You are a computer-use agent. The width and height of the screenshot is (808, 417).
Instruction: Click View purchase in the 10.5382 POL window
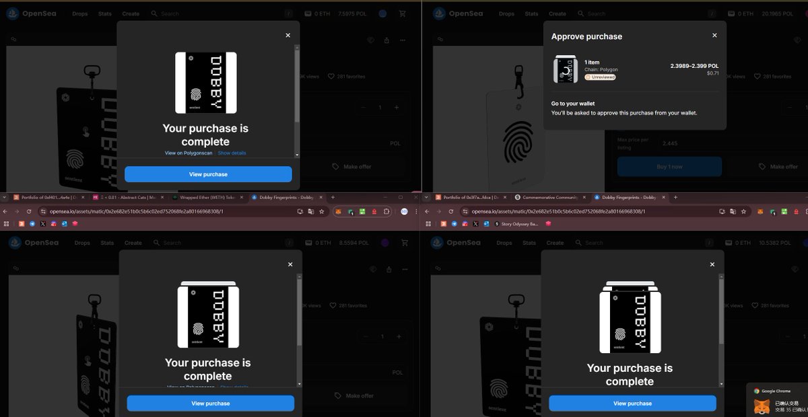tap(632, 404)
